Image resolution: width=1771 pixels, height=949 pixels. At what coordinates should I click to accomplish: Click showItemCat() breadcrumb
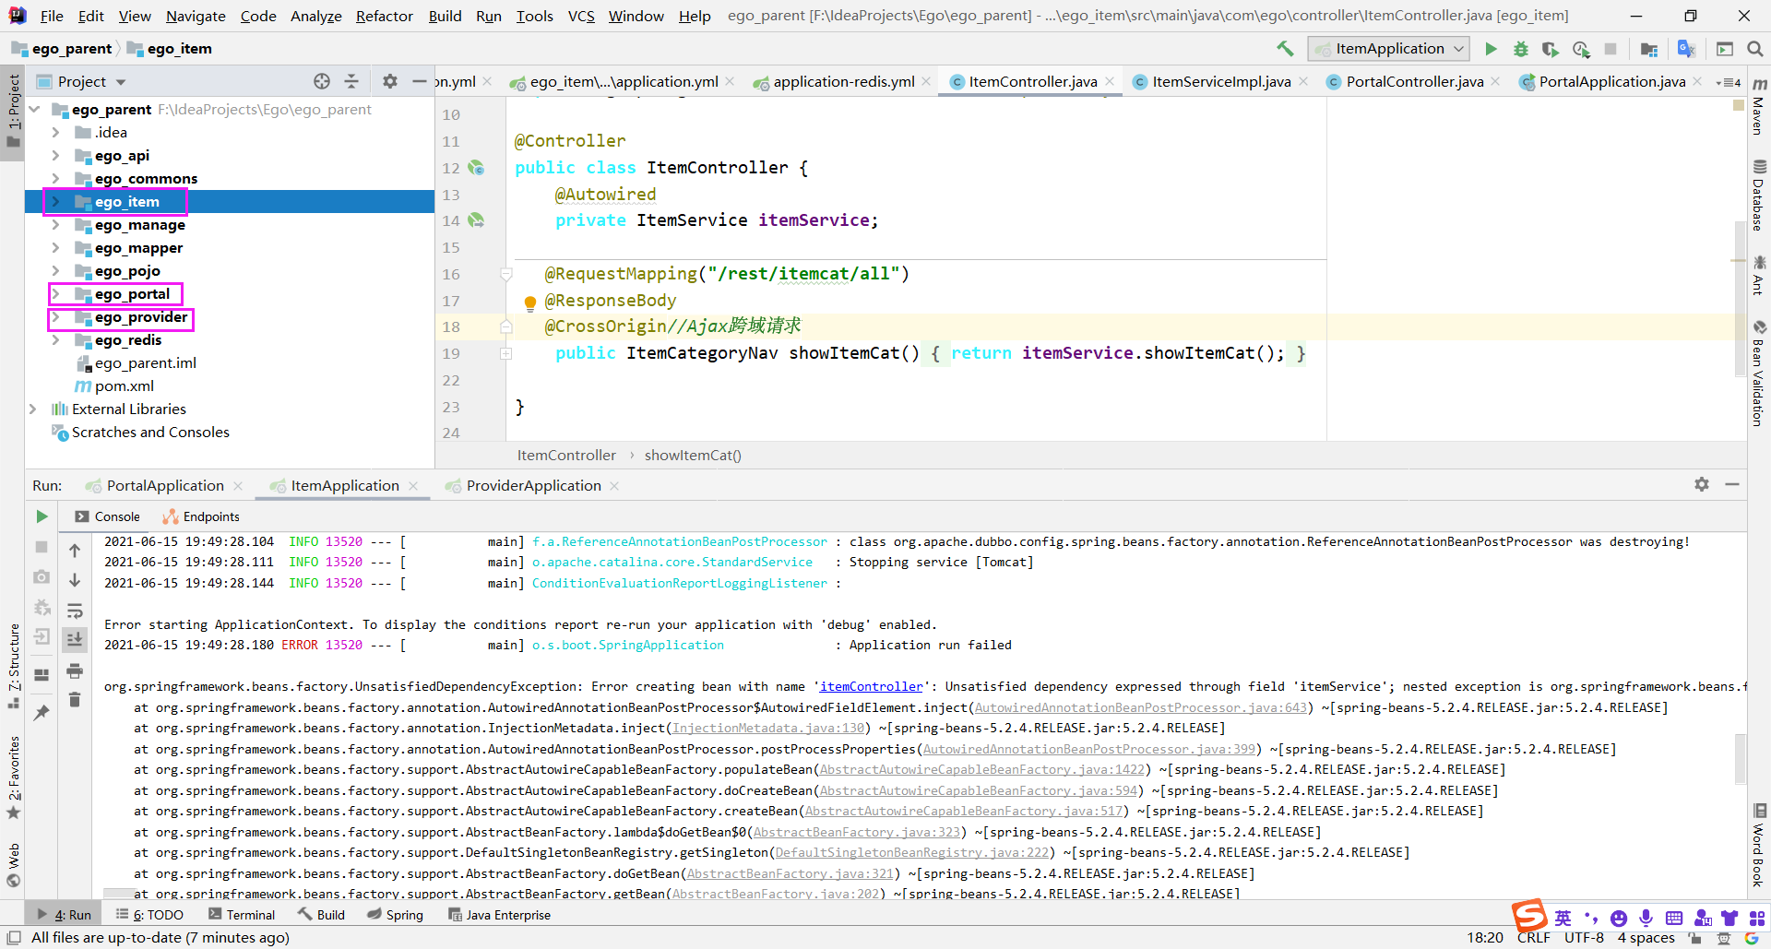coord(693,455)
